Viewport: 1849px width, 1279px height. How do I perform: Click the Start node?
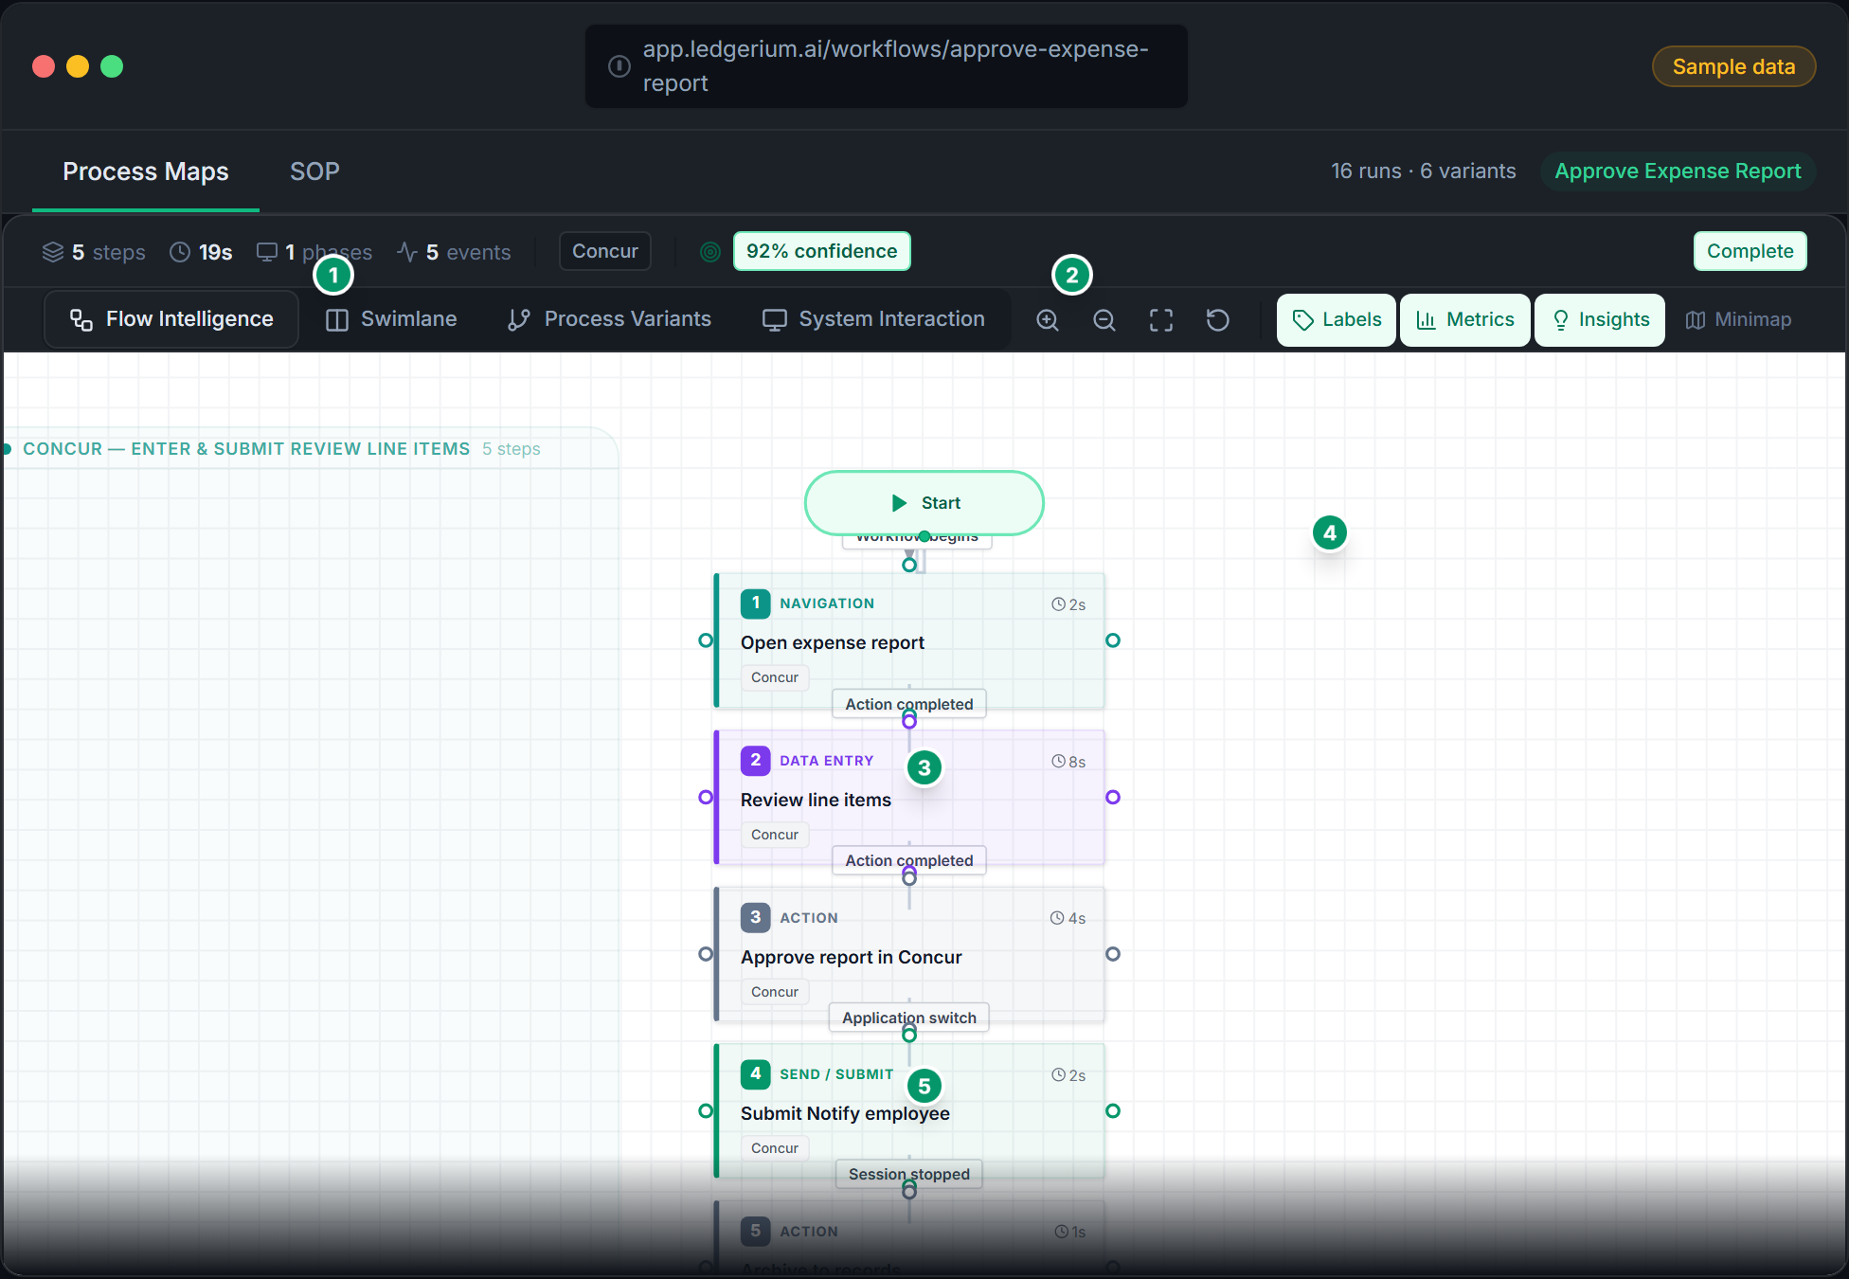(x=924, y=503)
